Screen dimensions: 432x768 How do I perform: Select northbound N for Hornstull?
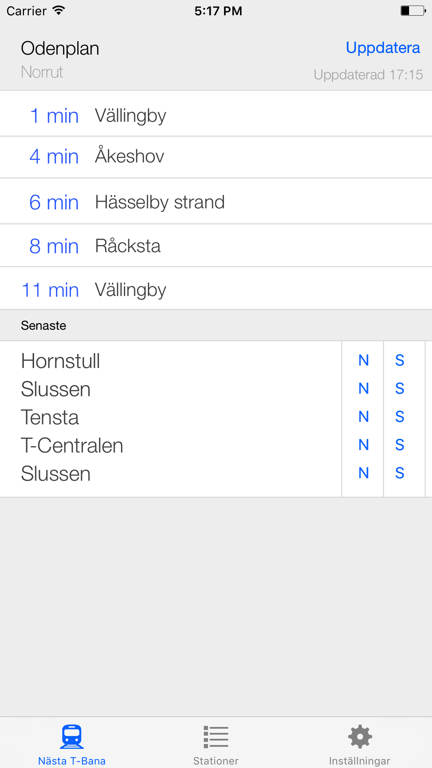pyautogui.click(x=363, y=360)
